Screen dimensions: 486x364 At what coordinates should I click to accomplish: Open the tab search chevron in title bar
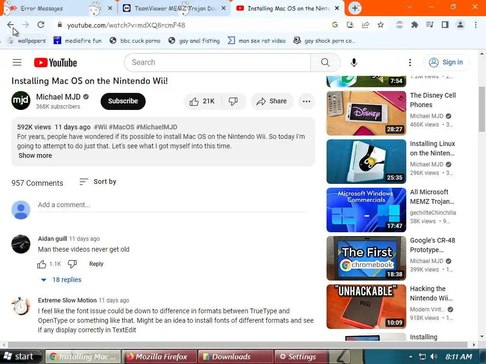(410, 7)
